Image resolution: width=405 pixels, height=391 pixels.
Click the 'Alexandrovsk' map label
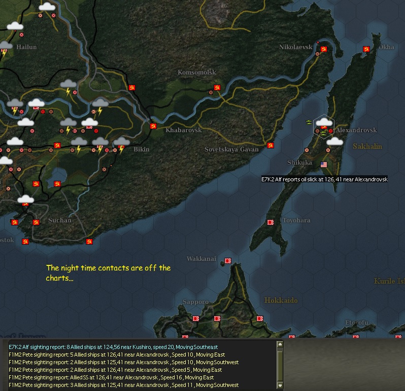coord(356,130)
